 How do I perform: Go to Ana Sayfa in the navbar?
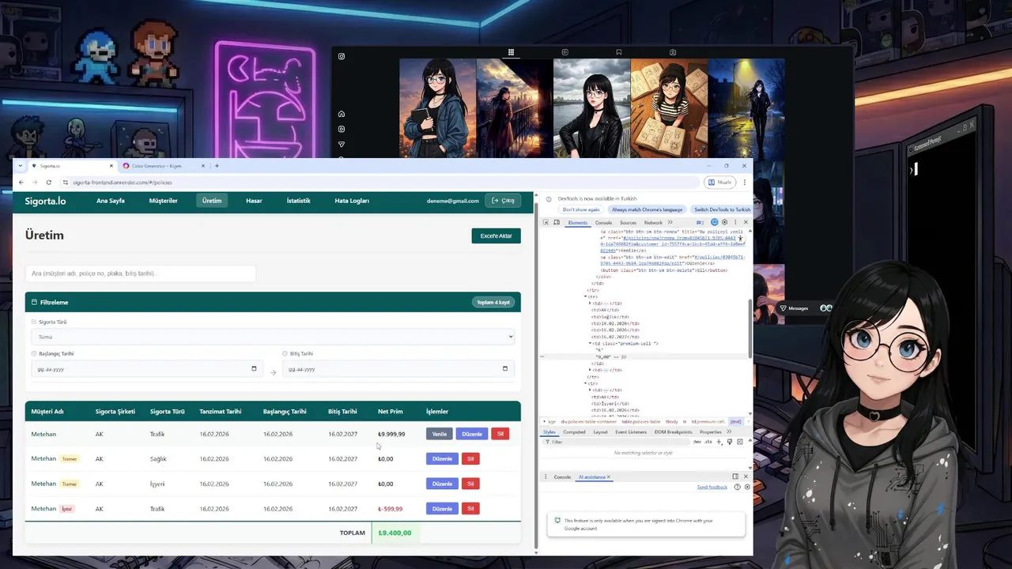pyautogui.click(x=111, y=201)
